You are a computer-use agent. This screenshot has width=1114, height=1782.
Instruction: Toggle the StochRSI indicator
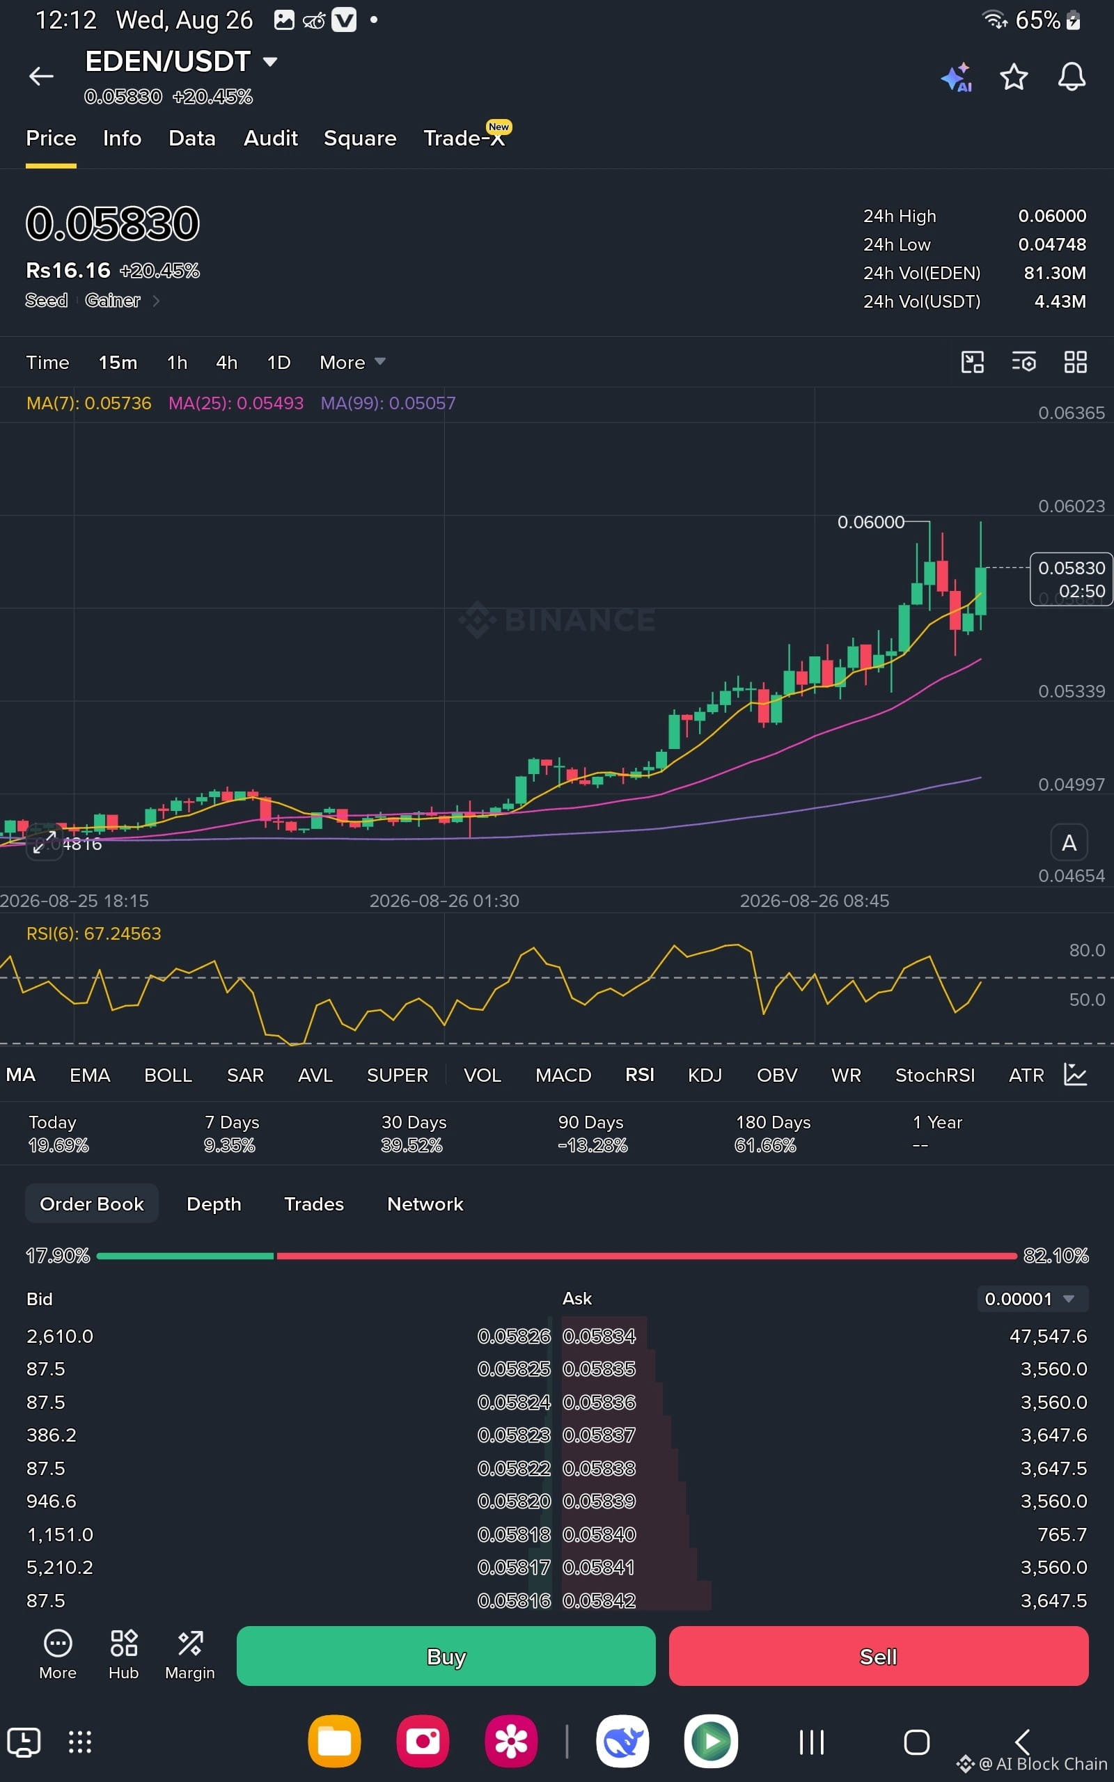(x=934, y=1075)
